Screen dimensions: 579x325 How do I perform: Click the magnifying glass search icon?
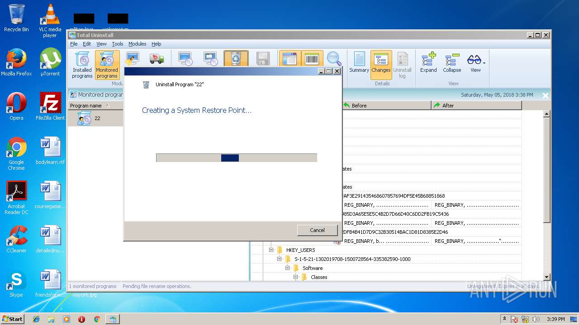click(334, 59)
